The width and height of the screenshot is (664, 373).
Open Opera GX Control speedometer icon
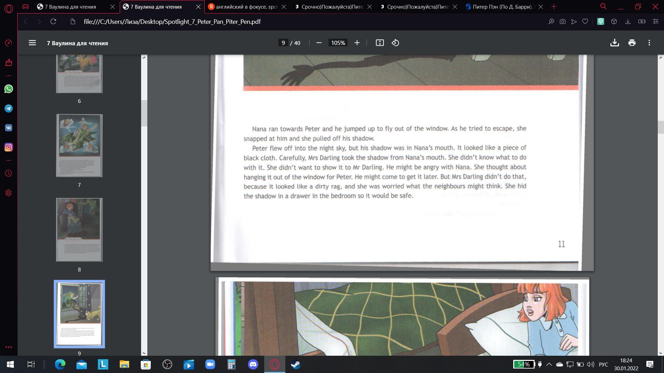pos(9,43)
